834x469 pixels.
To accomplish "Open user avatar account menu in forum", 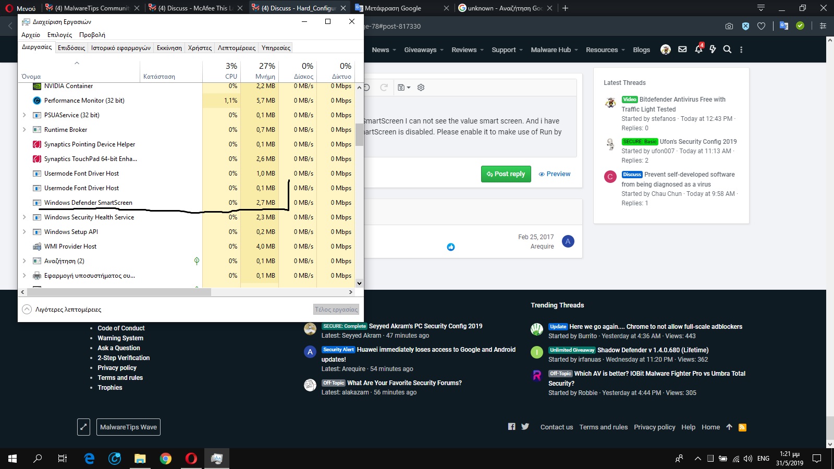I will (x=665, y=50).
